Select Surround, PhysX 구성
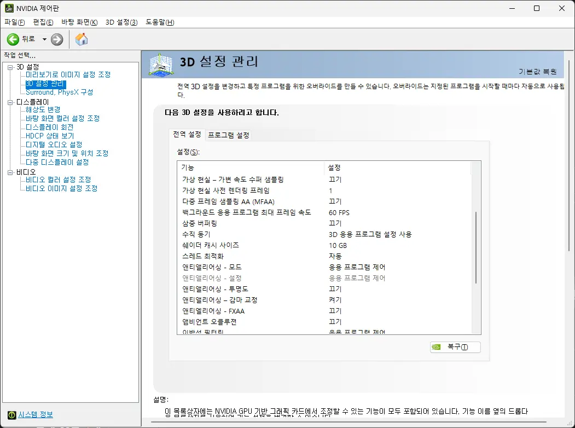 (60, 92)
